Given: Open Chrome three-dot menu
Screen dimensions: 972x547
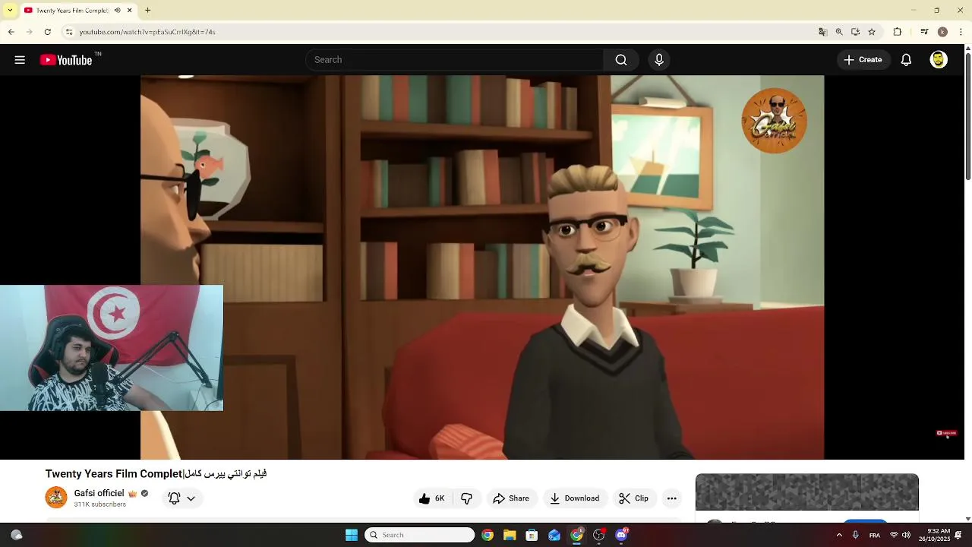Looking at the screenshot, I should point(961,32).
